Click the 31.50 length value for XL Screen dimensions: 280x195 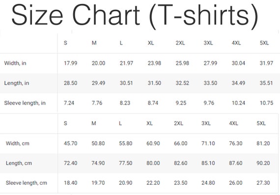click(154, 83)
